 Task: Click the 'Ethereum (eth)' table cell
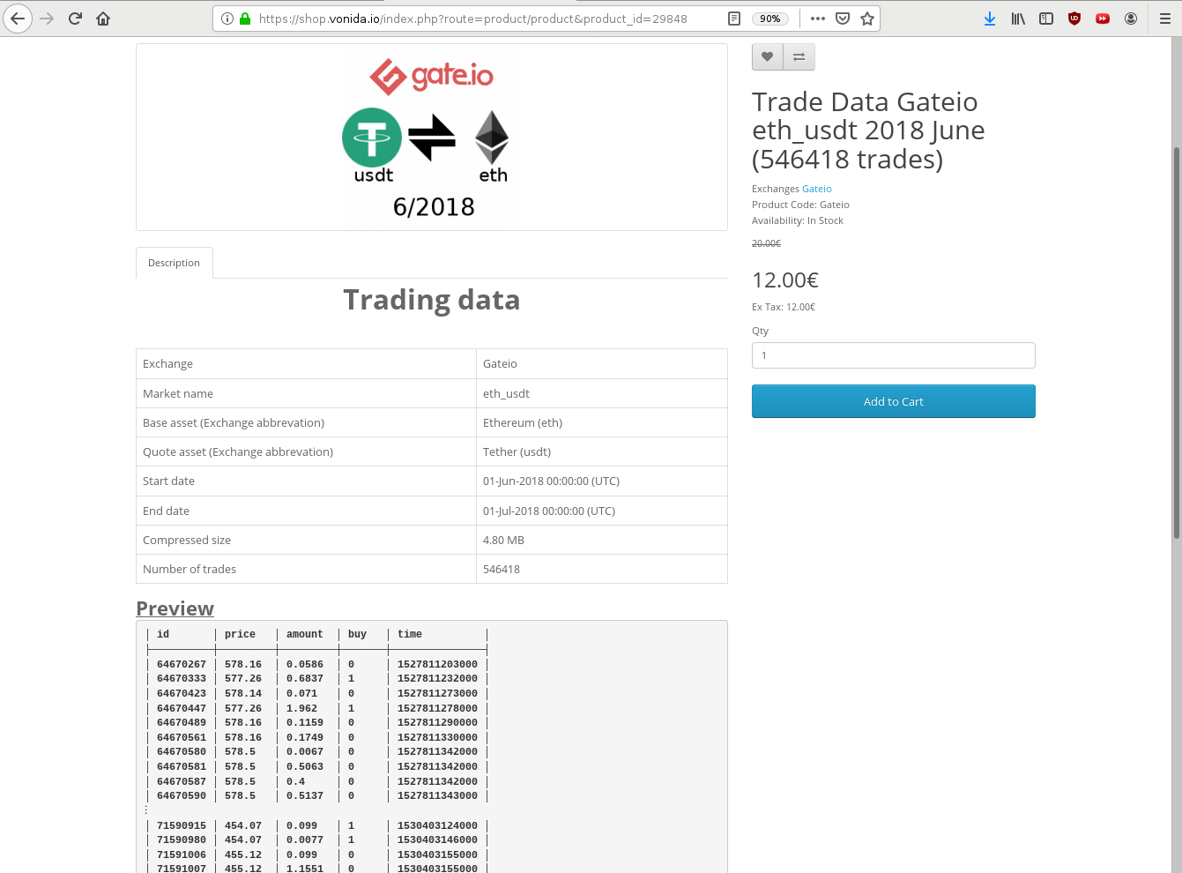pyautogui.click(x=601, y=422)
